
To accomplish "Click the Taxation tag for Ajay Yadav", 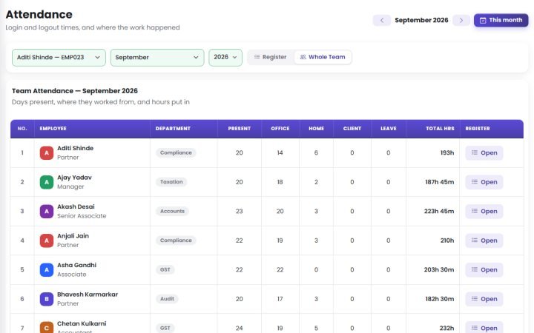I will [171, 182].
